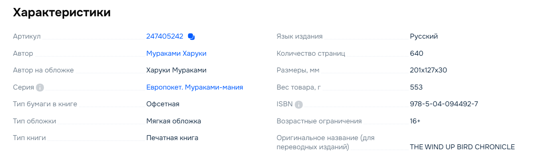Select the Характеристики heading
The width and height of the screenshot is (554, 162).
(x=62, y=12)
